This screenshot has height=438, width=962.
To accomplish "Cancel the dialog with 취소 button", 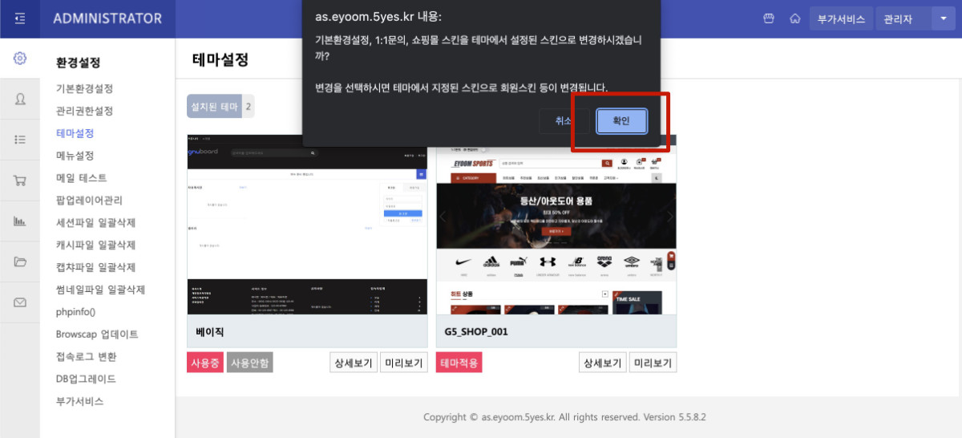I will pyautogui.click(x=565, y=121).
